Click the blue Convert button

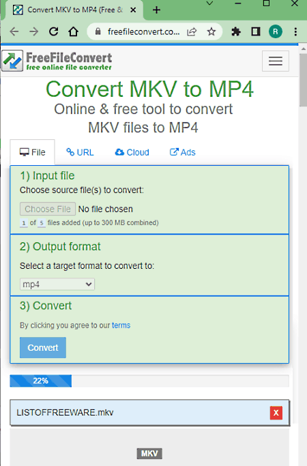pos(43,347)
